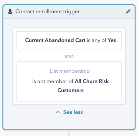Click the All Churn Risk list name

point(92,81)
